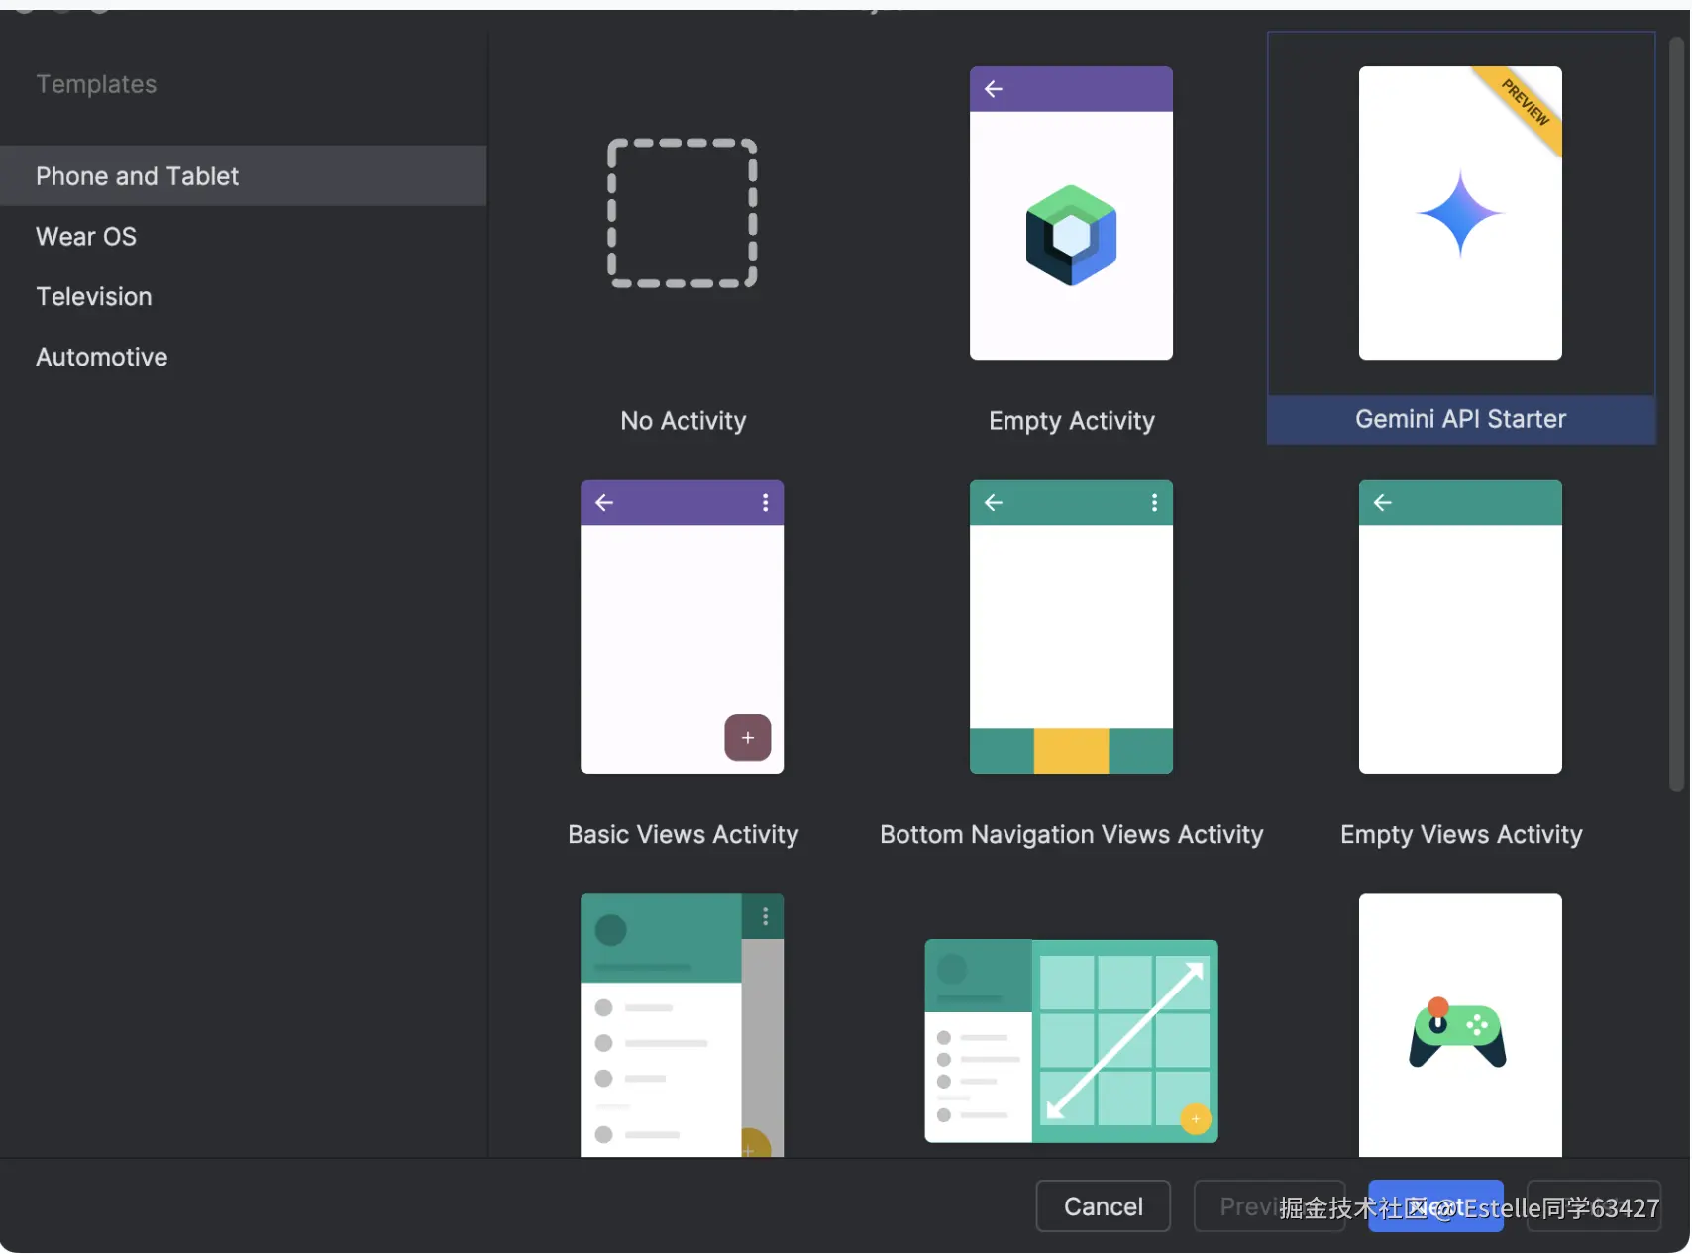This screenshot has width=1692, height=1254.
Task: Choose the Automotive templates category
Action: point(243,357)
